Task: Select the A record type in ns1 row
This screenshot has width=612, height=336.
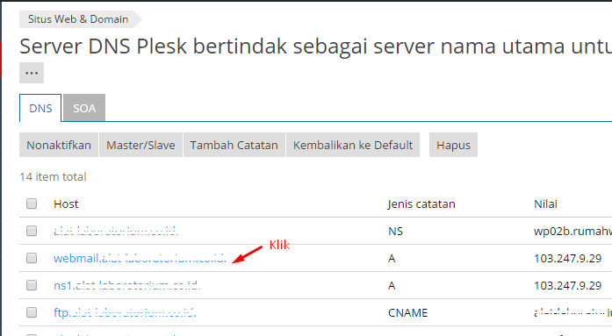Action: point(392,286)
